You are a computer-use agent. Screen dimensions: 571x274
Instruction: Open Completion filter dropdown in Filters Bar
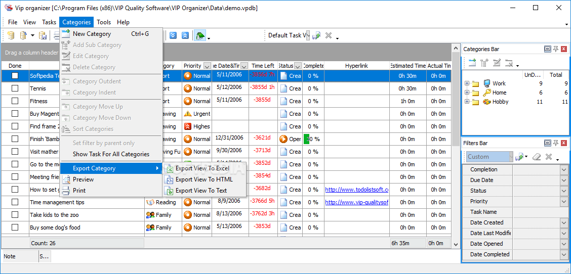click(x=564, y=169)
